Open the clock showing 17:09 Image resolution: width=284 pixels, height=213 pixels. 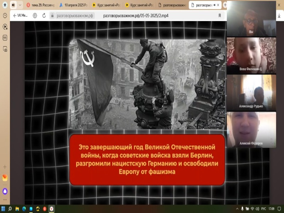[271, 209]
